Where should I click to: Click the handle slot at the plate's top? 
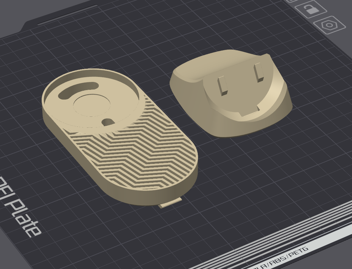tap(67, 15)
